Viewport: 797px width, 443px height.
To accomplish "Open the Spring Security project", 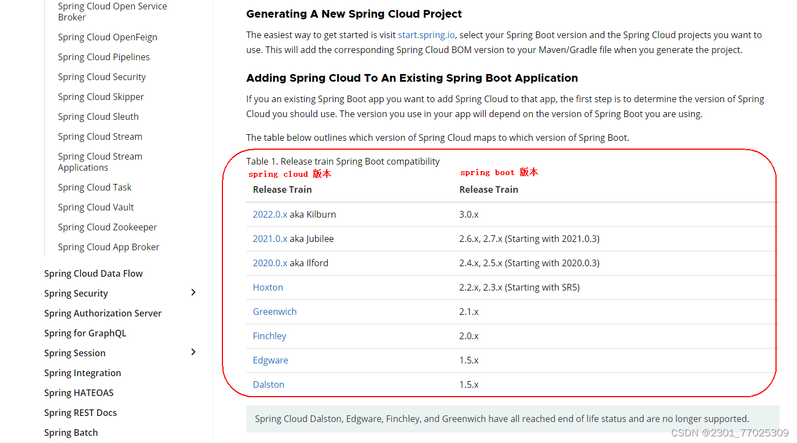I will [x=76, y=293].
